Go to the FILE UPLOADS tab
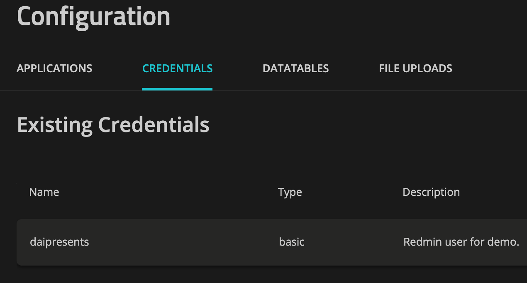527x283 pixels. click(415, 68)
